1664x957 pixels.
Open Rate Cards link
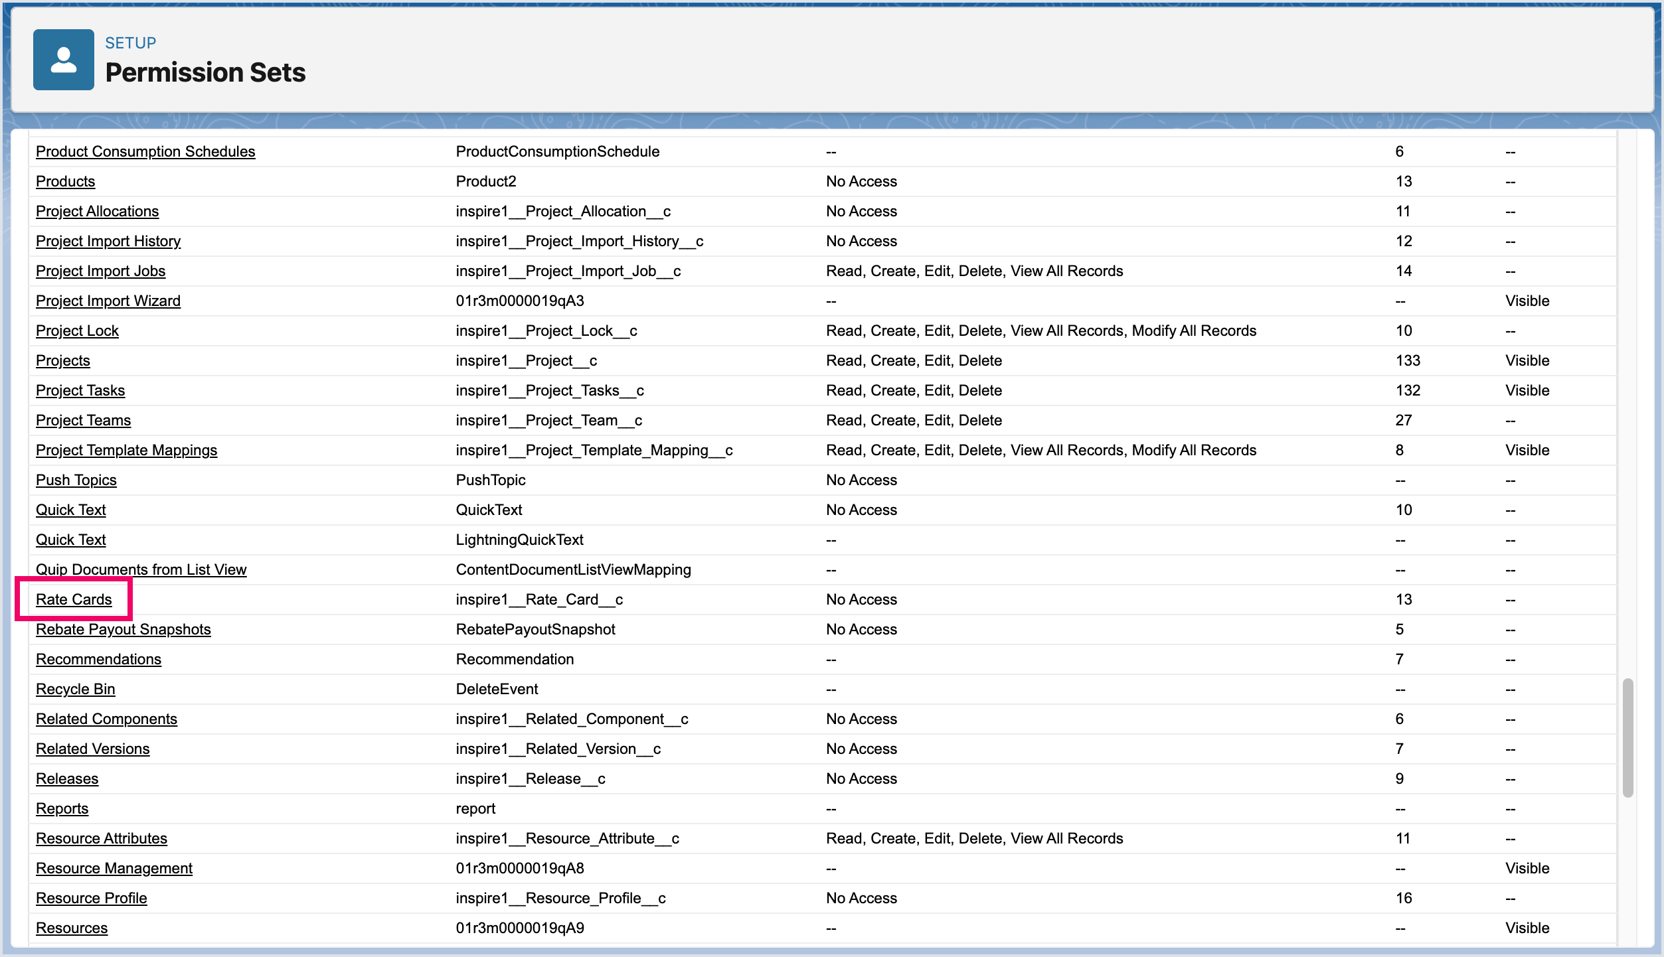(x=74, y=599)
